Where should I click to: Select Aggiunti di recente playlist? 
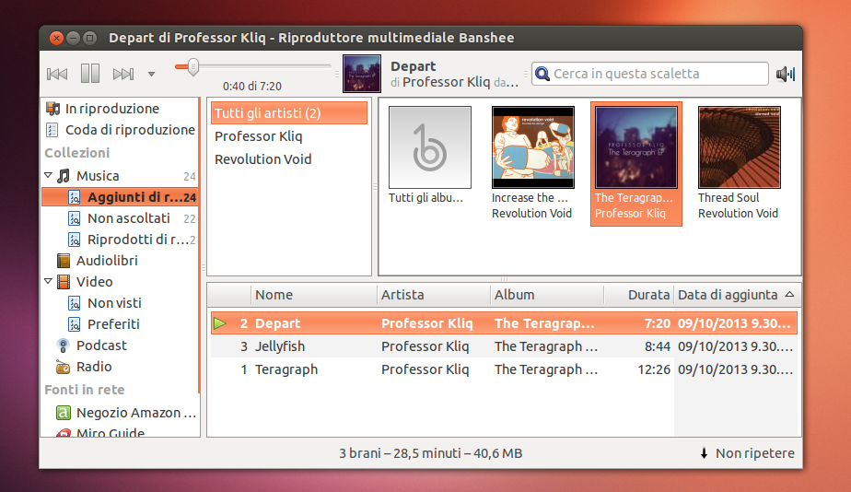click(x=121, y=197)
